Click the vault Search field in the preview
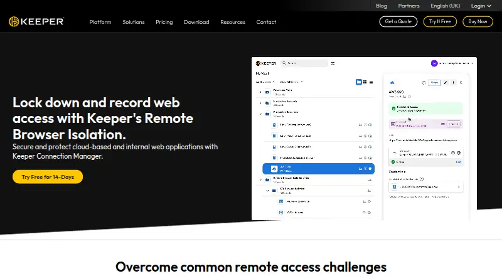 click(304, 63)
